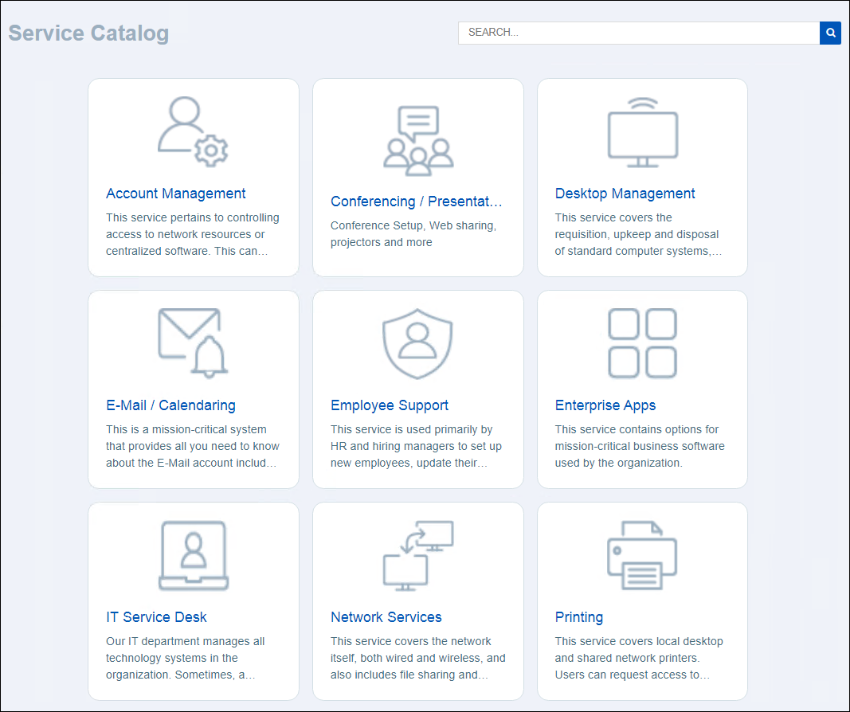Open the Printing service link
850x712 pixels.
click(x=579, y=617)
